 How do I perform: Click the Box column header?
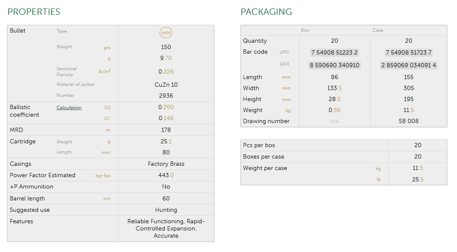305,30
